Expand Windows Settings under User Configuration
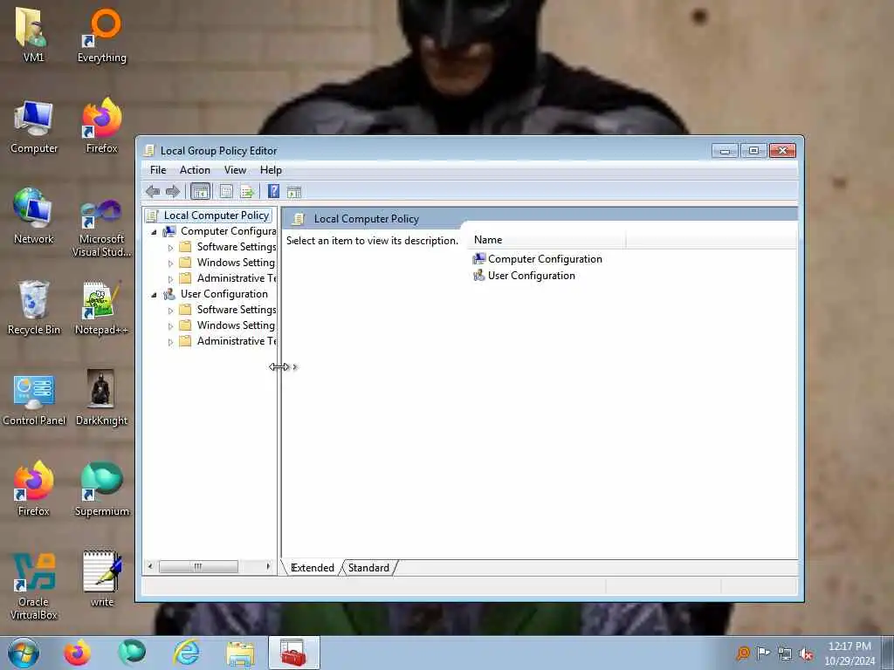This screenshot has height=670, width=894. pos(170,326)
